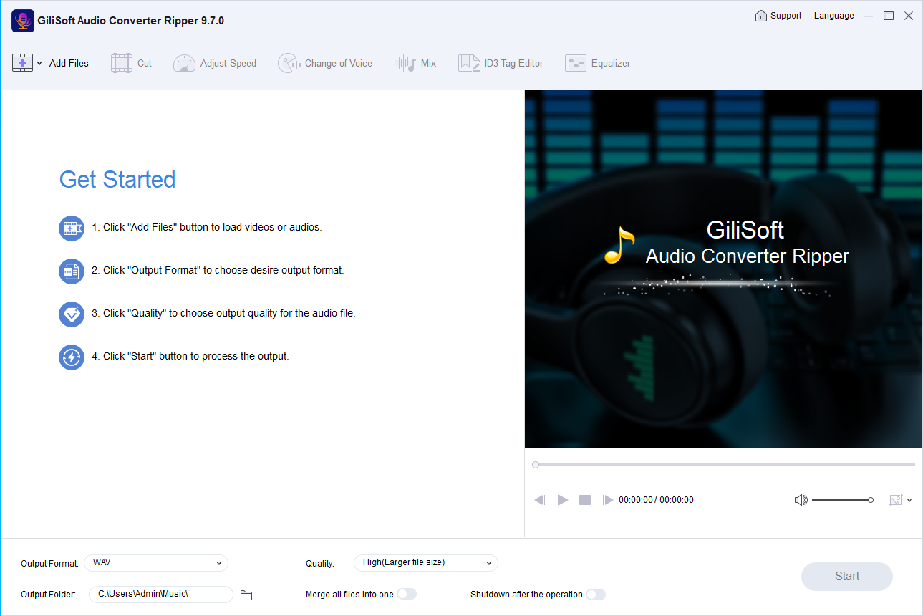Screen dimensions: 923x616
Task: Play the loaded media
Action: pyautogui.click(x=563, y=500)
